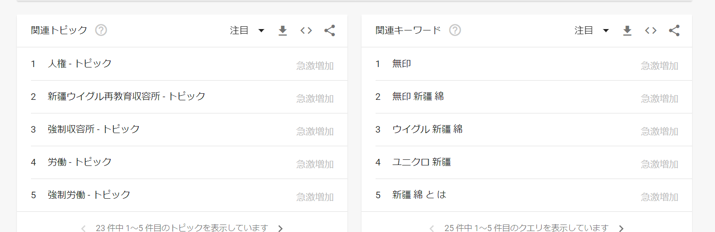Go to next page of topics
Screen dimensions: 715x232
click(x=280, y=229)
